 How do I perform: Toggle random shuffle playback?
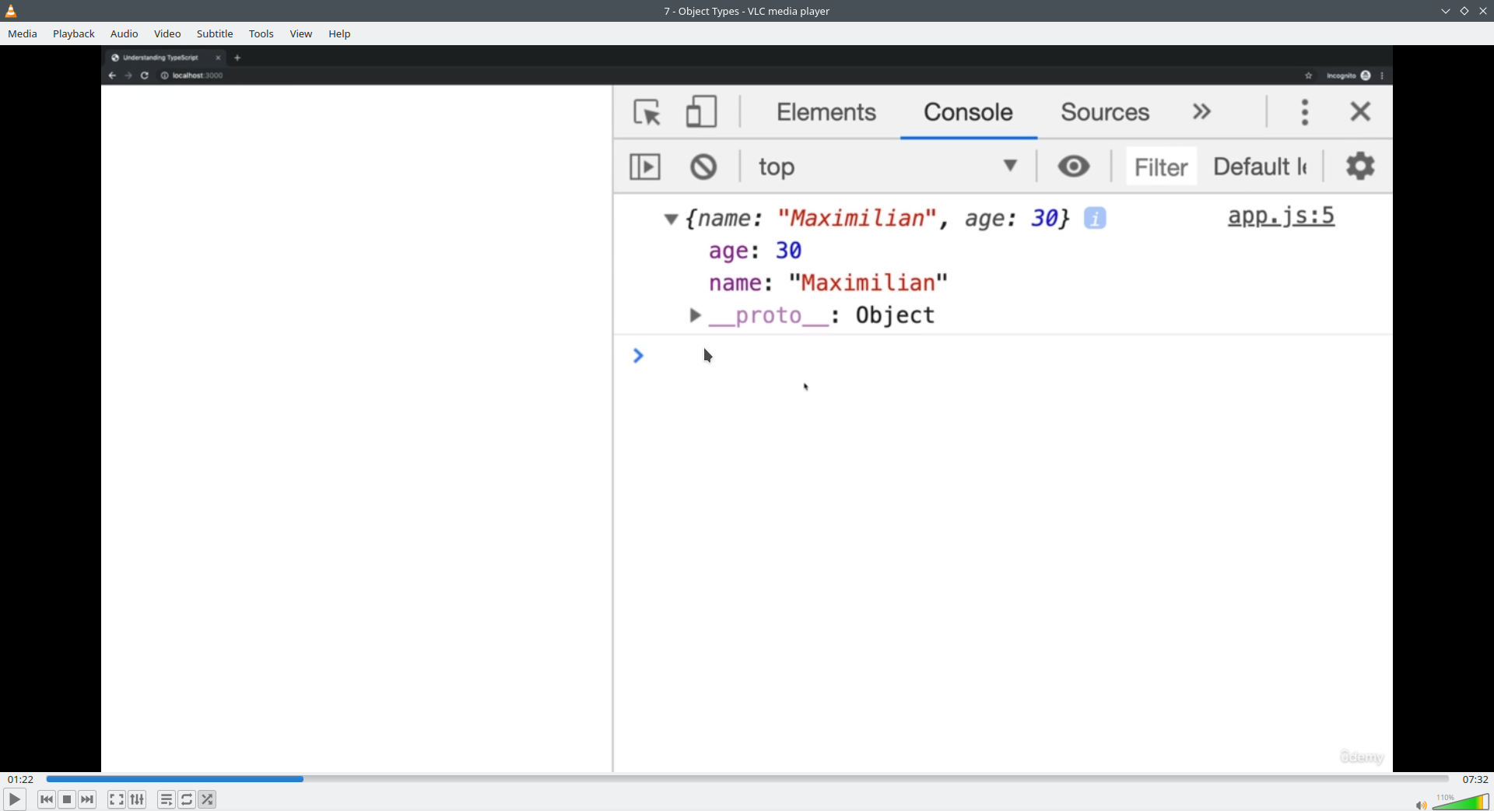(208, 799)
